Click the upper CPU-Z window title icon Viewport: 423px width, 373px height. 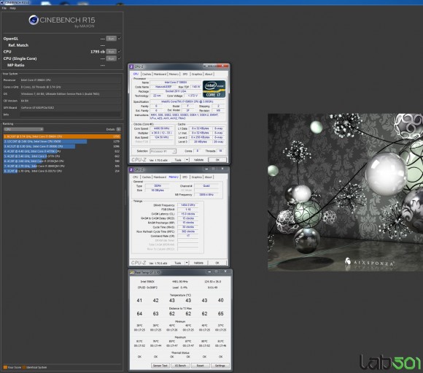tap(131, 66)
